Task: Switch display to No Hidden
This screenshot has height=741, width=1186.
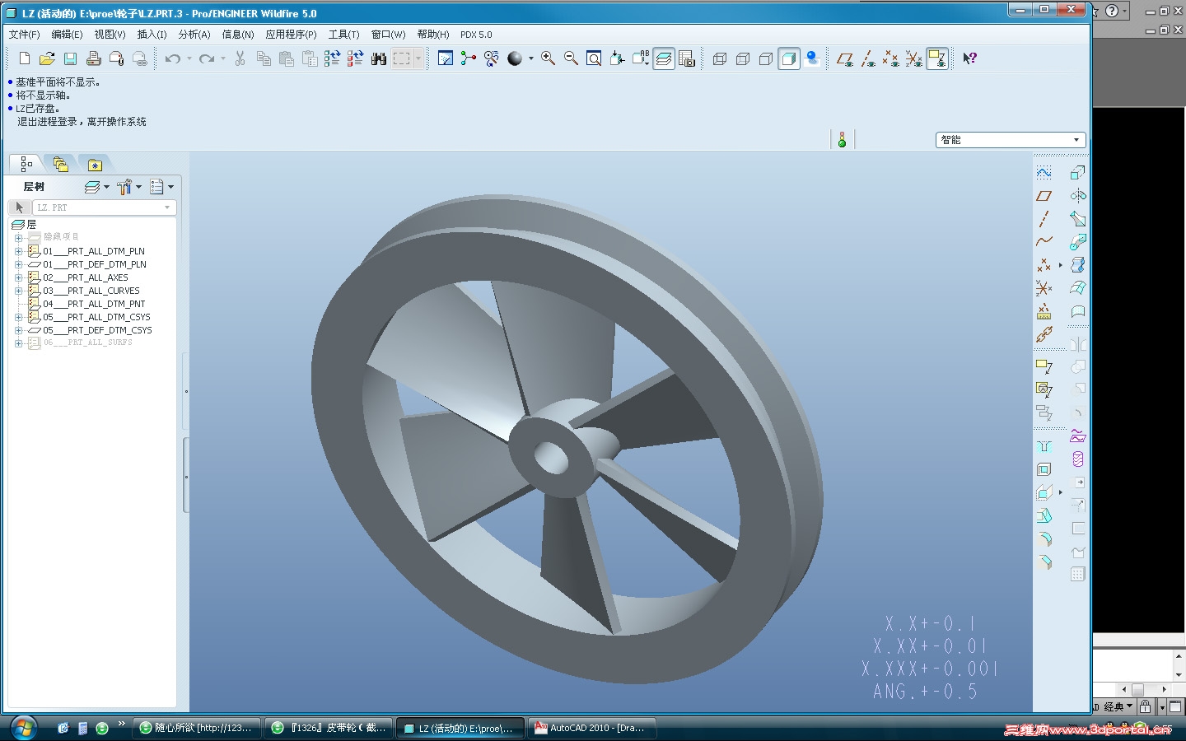Action: (x=766, y=58)
